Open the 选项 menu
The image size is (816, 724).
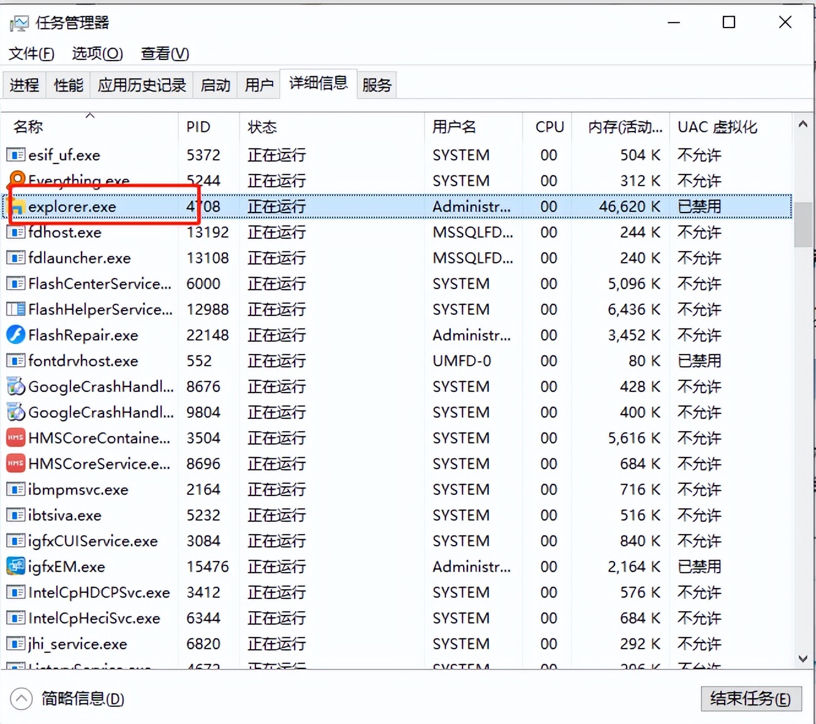97,54
